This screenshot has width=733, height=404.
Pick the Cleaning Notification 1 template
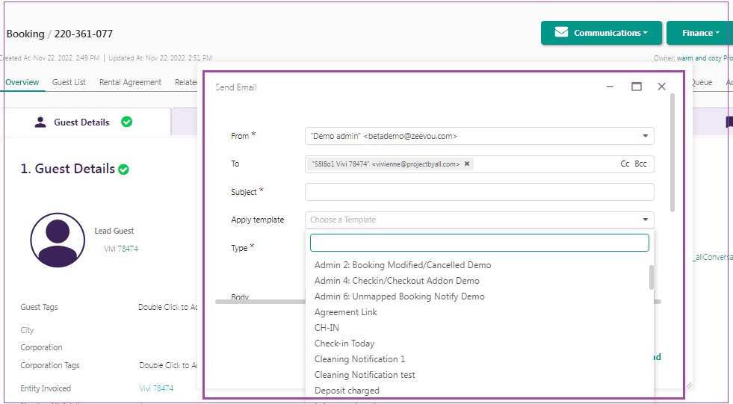[x=359, y=359]
